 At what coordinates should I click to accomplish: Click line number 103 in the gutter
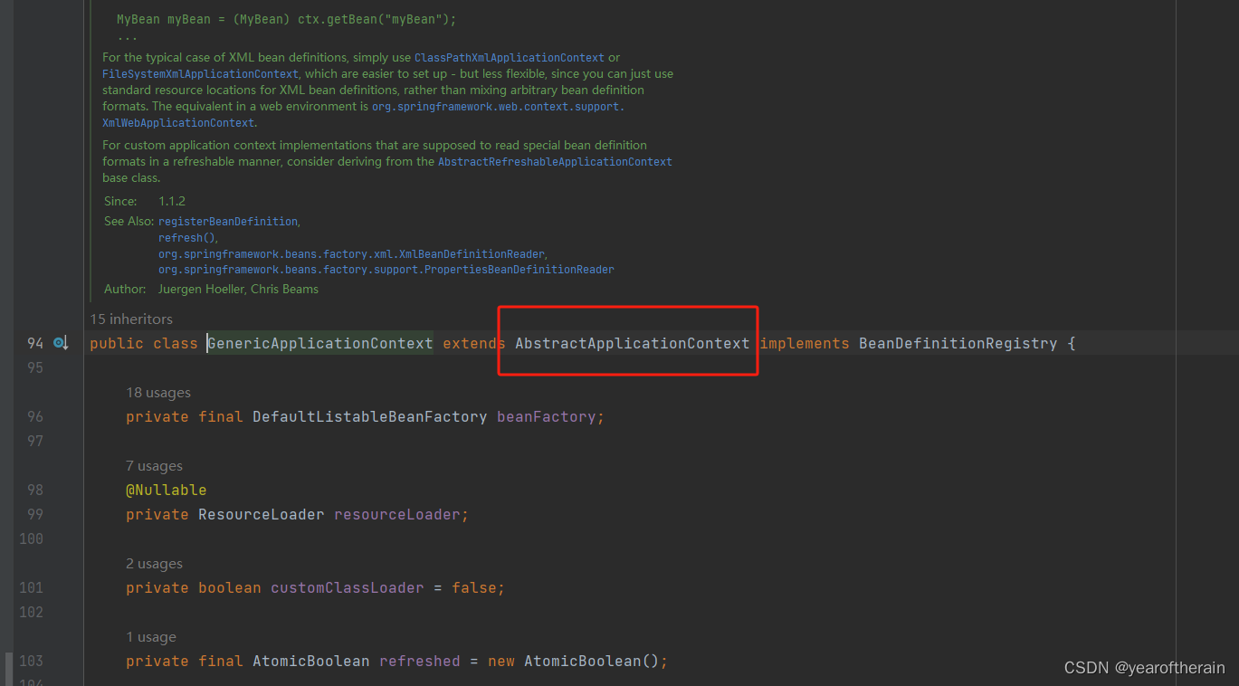click(31, 661)
